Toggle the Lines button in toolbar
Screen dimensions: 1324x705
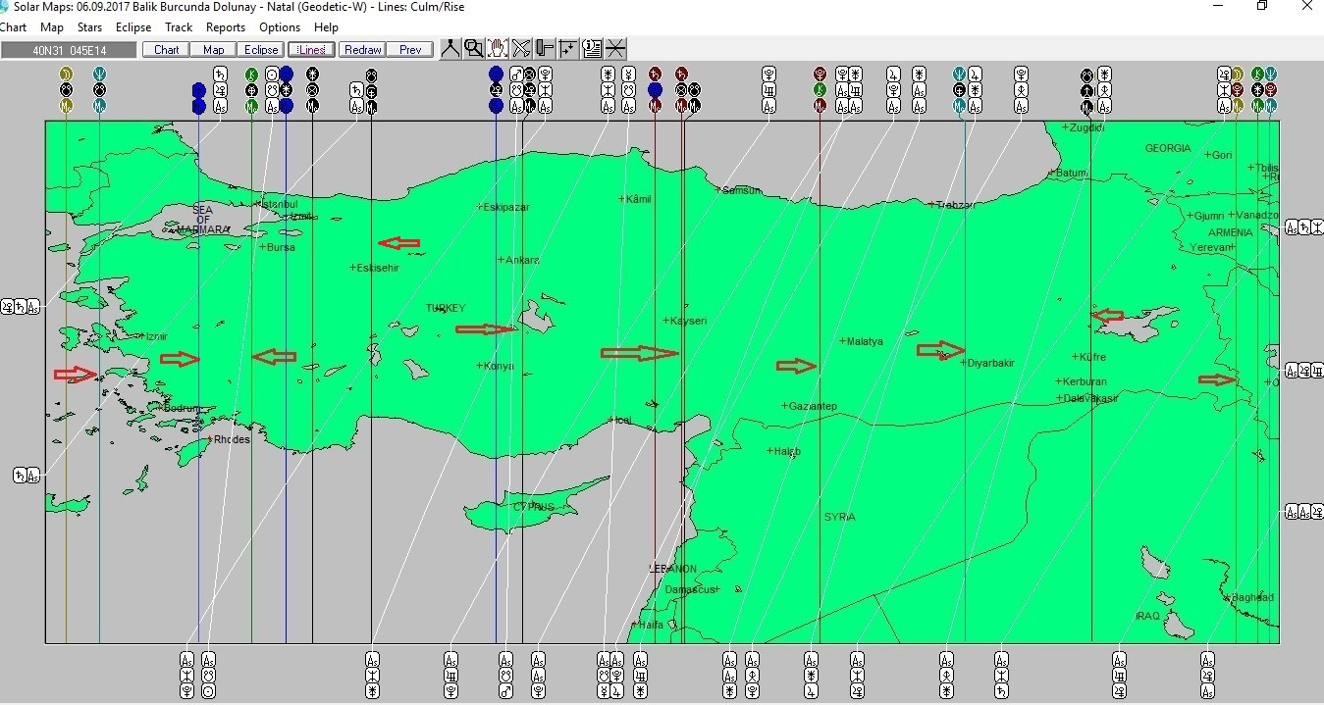point(311,50)
